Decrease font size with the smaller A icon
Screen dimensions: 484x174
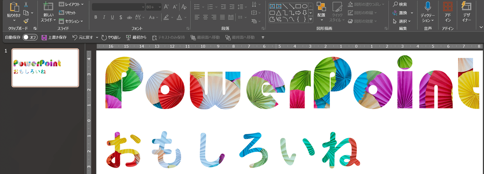tap(175, 6)
